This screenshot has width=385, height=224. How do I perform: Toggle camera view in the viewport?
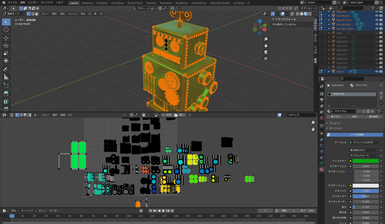tap(266, 52)
